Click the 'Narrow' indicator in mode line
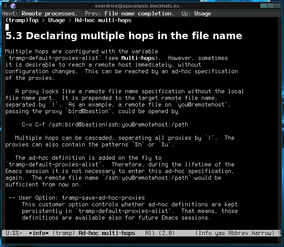Viewport: 284px width, 247px height. [x=261, y=233]
